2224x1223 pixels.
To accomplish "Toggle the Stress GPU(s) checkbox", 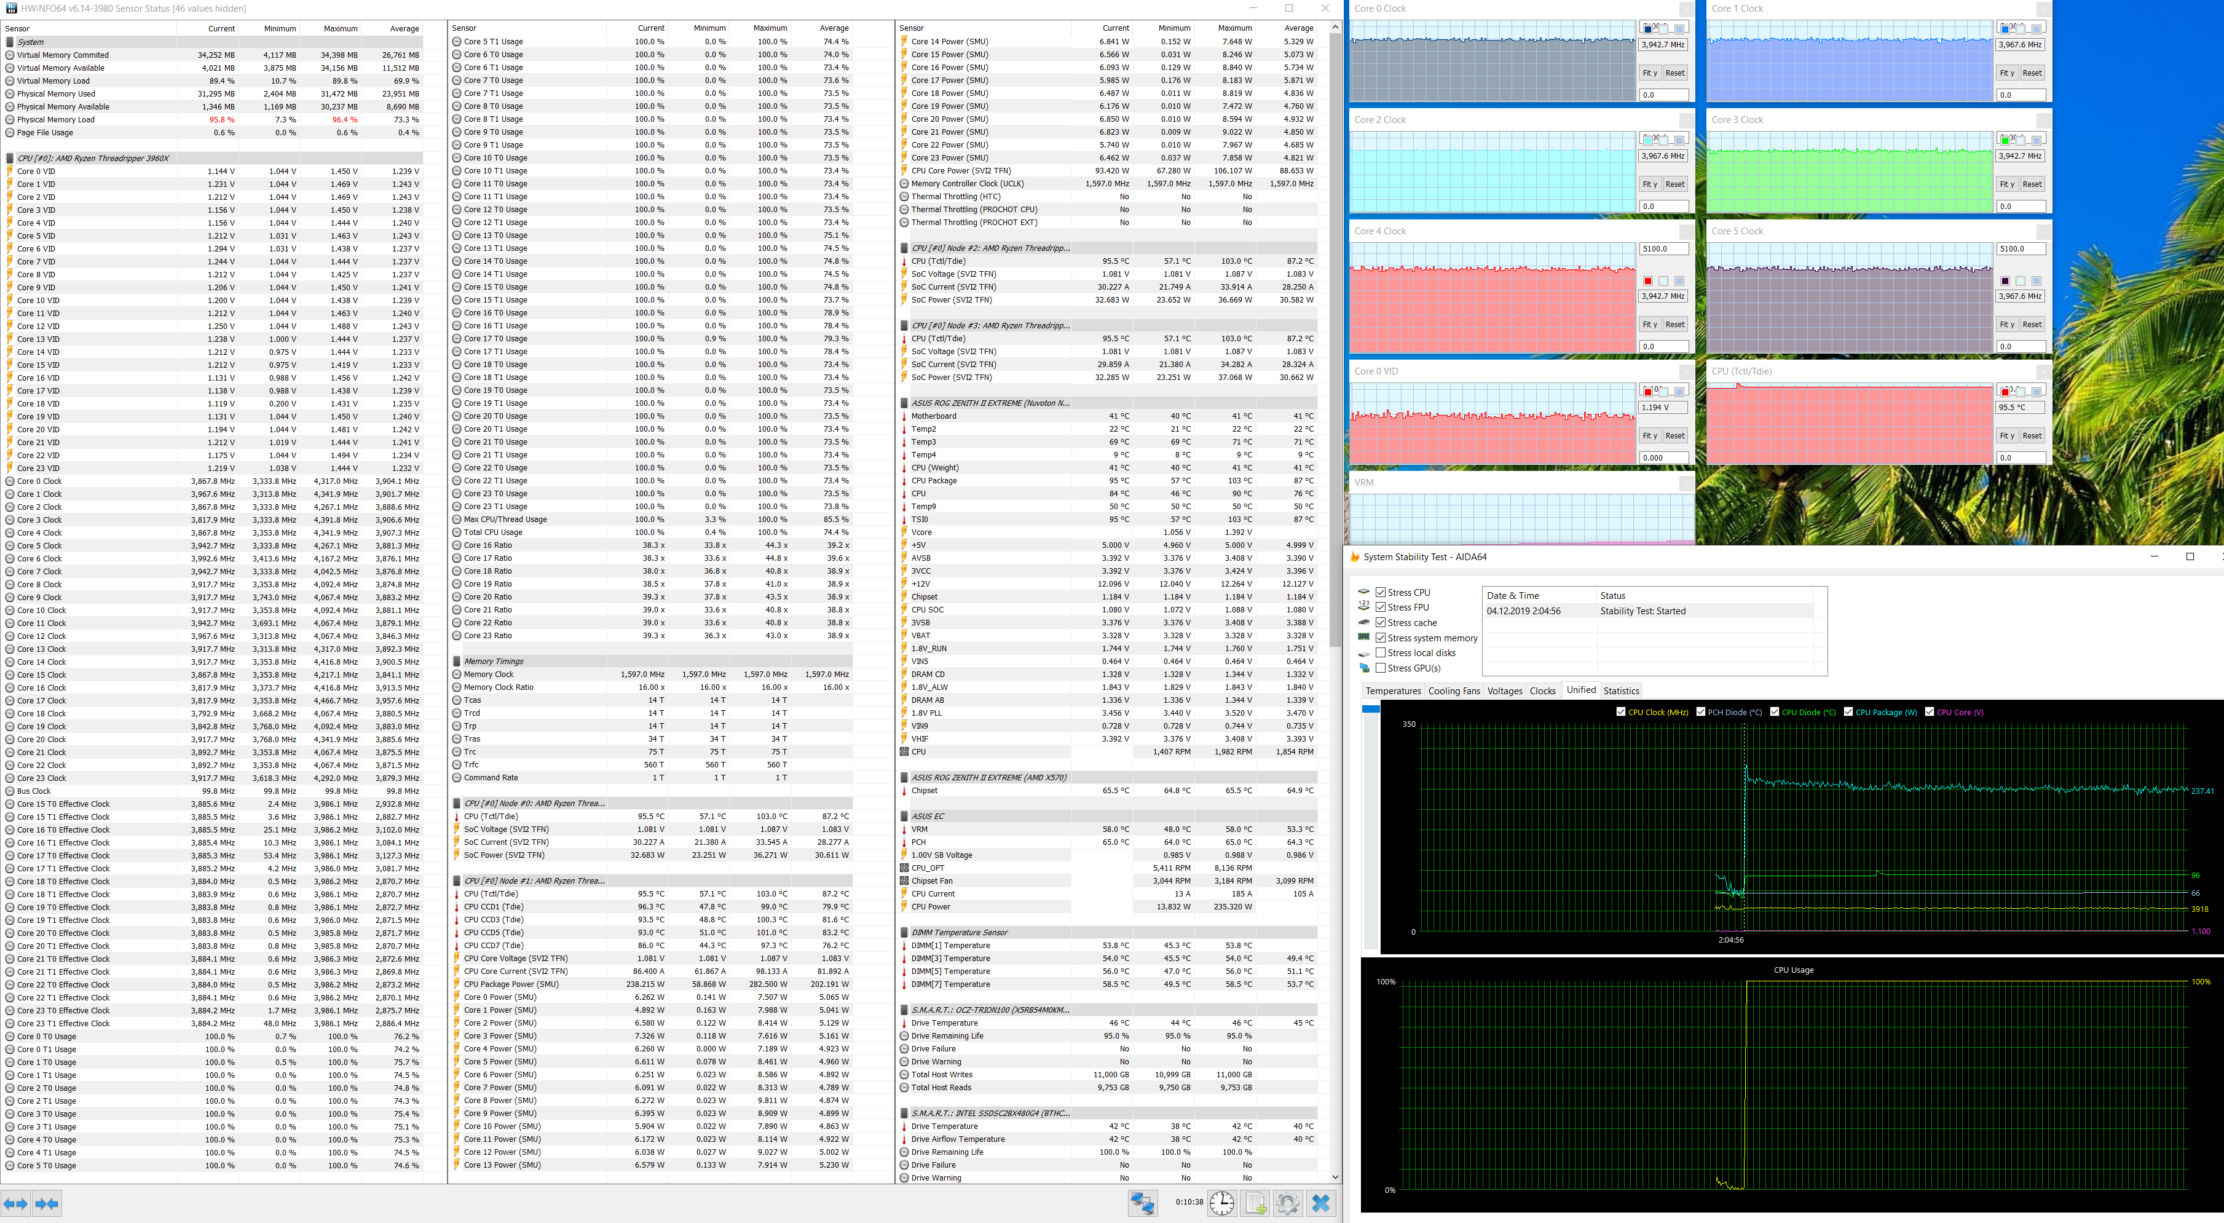I will tap(1381, 668).
